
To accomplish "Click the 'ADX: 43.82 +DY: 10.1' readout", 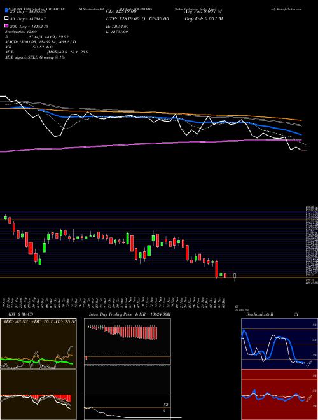I will pos(39,321).
